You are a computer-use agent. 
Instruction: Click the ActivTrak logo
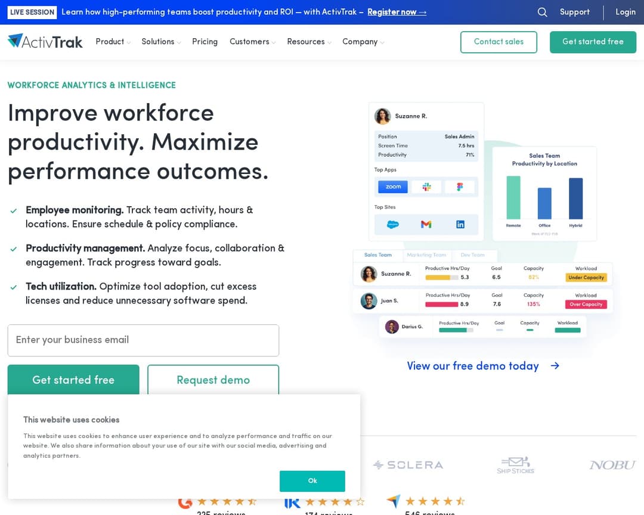pos(44,41)
